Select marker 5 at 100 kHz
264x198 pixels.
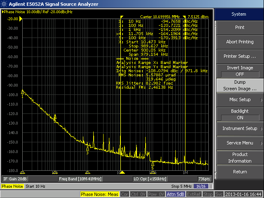coord(153,163)
